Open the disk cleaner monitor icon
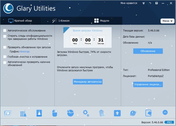This screenshot has height=126, width=176. tap(8, 113)
